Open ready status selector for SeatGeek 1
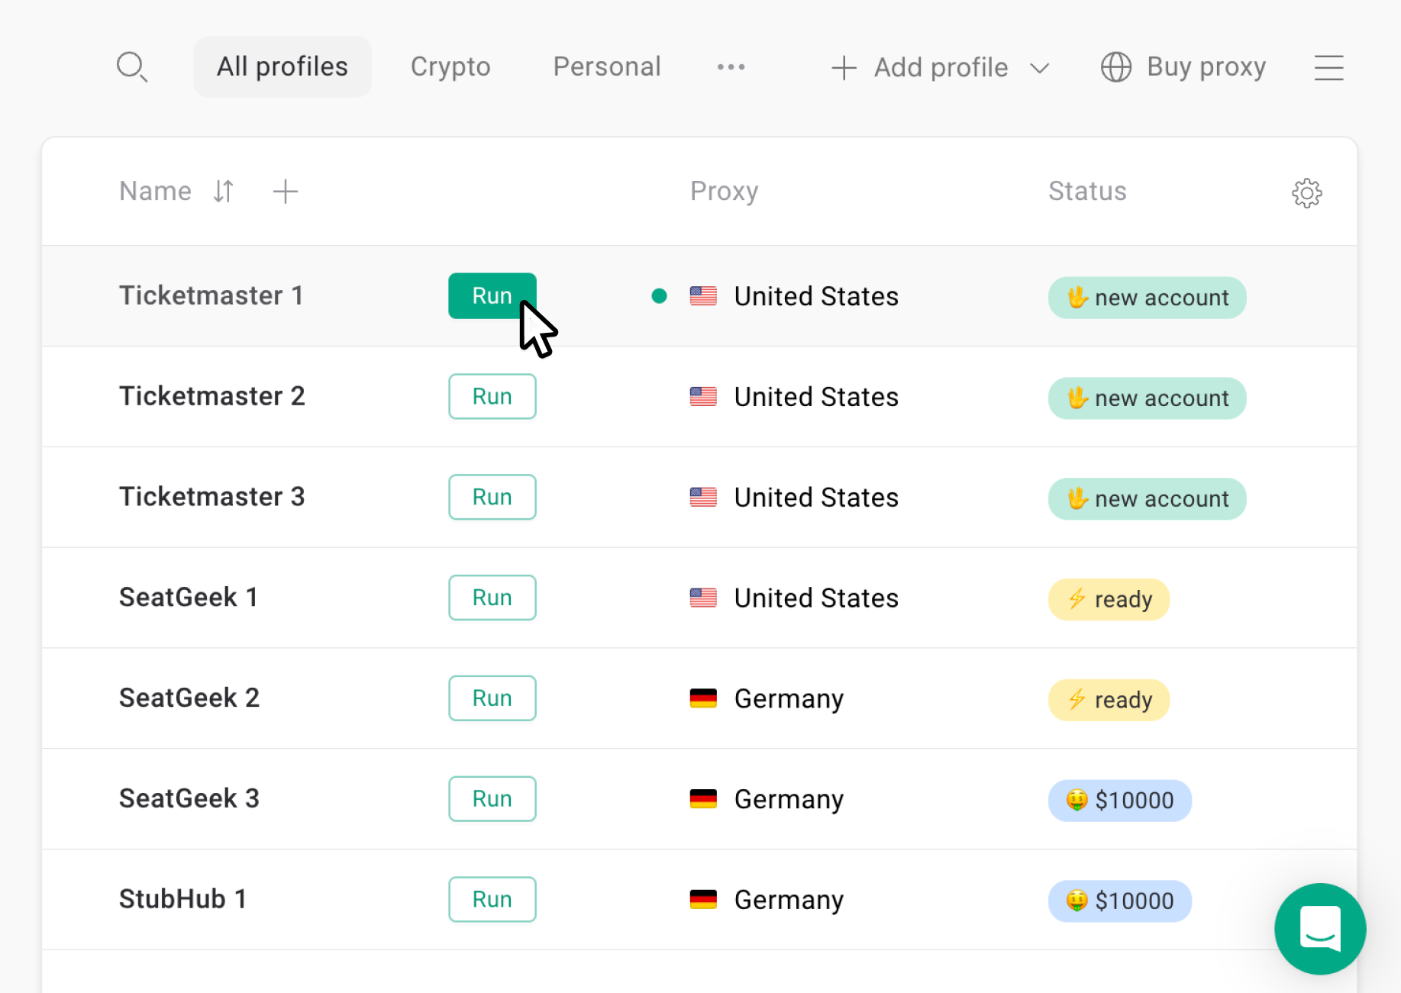Image resolution: width=1401 pixels, height=993 pixels. click(x=1109, y=599)
